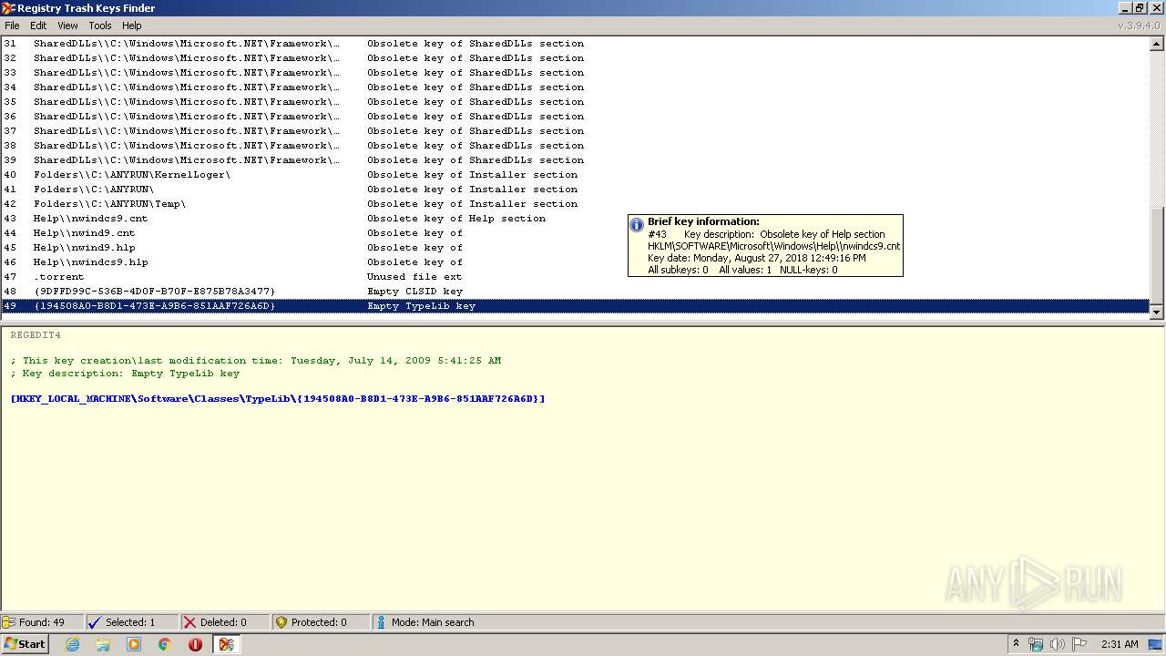Screen dimensions: 1166x656
Task: Select row 48 Empty CLSID key
Action: point(576,292)
